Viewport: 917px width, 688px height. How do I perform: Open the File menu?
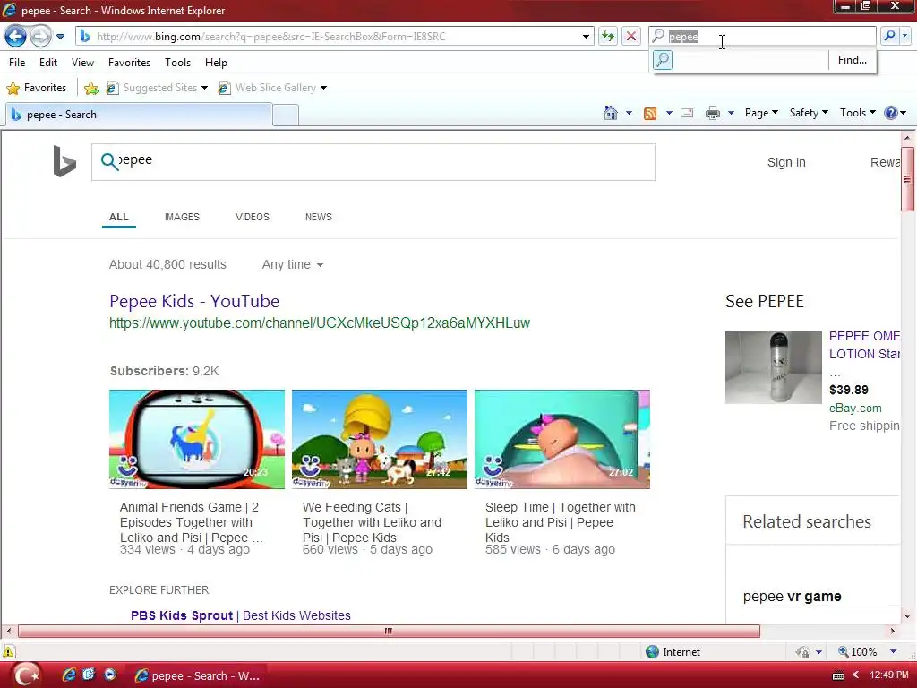coord(17,63)
